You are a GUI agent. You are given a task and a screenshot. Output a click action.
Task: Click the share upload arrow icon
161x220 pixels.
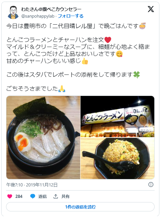tap(56, 196)
